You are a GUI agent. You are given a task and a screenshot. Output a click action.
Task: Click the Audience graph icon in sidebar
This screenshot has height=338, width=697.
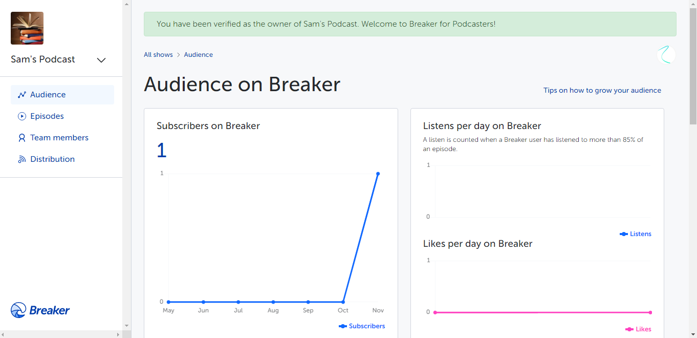[22, 95]
